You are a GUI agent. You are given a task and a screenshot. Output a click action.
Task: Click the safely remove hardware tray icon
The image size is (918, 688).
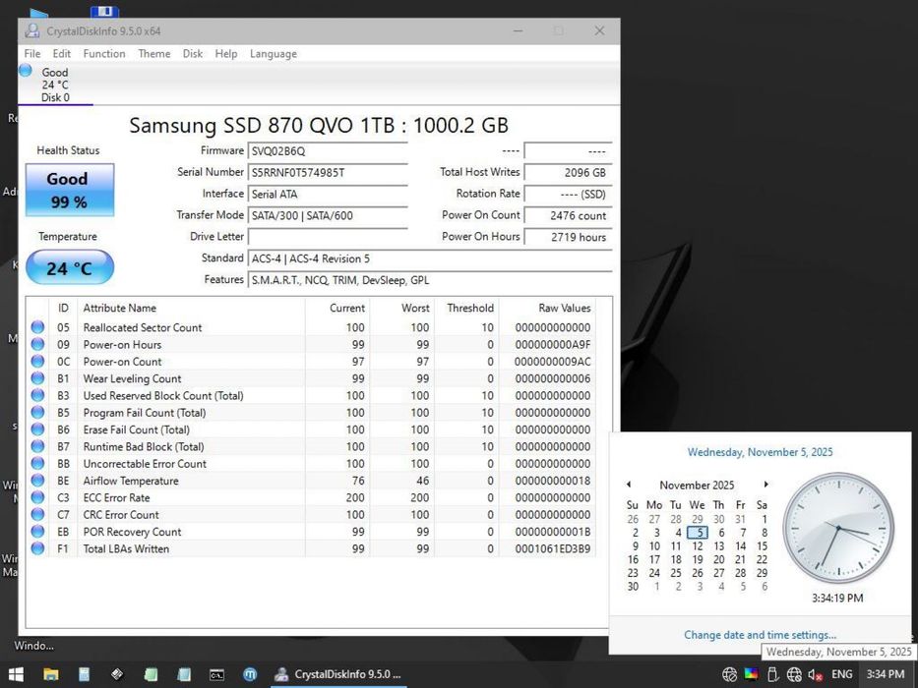[x=772, y=674]
